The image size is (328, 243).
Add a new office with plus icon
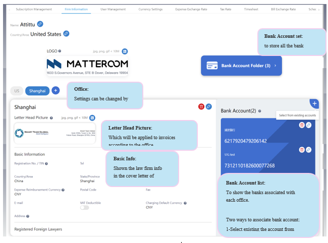point(56,90)
